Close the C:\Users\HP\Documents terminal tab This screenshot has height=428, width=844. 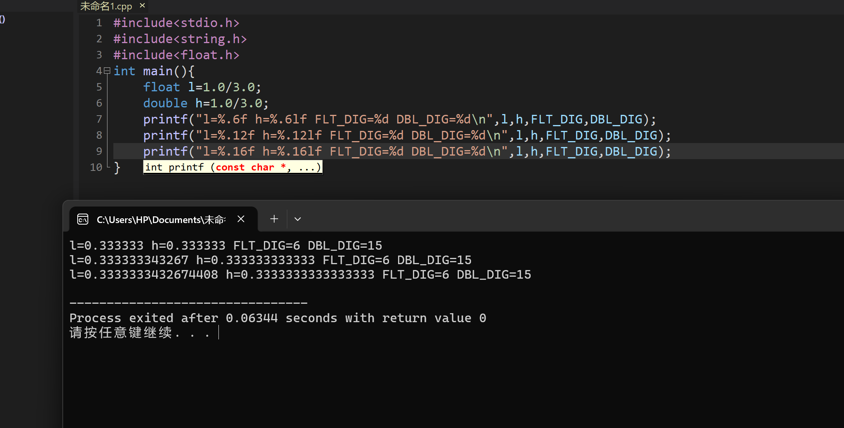coord(241,219)
